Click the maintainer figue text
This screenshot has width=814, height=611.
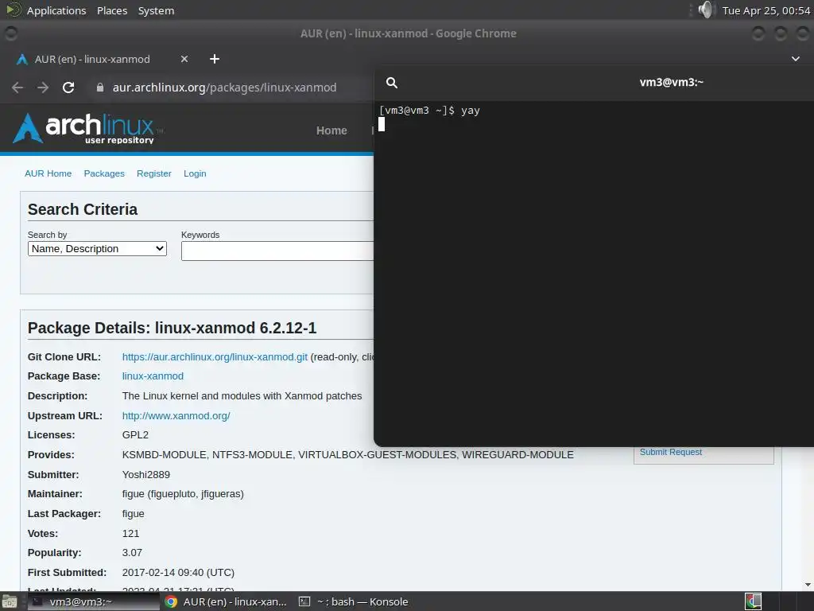[183, 494]
